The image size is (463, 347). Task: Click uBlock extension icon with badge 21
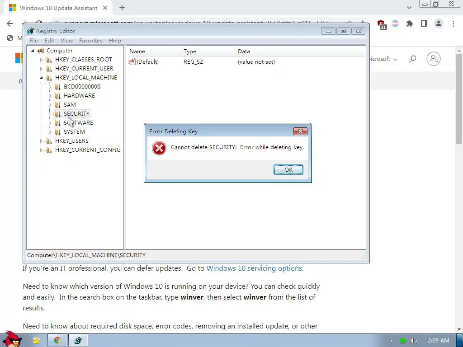point(382,24)
